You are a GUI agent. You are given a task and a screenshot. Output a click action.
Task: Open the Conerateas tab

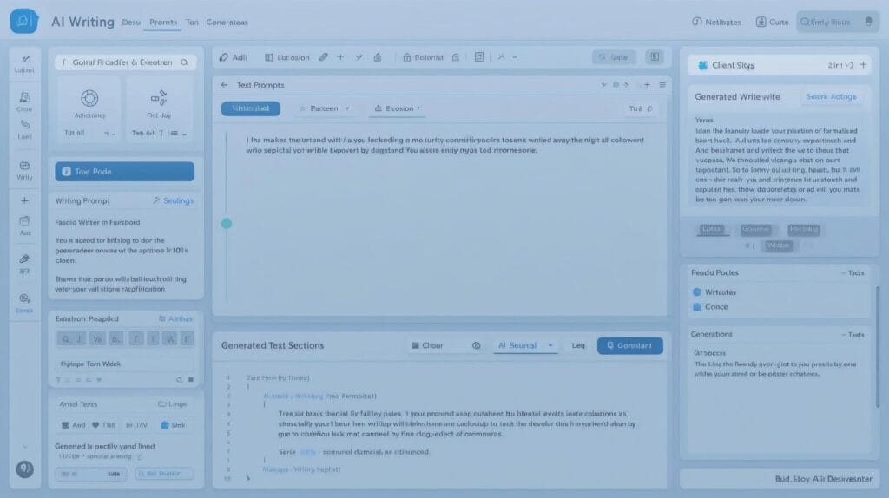pyautogui.click(x=227, y=23)
